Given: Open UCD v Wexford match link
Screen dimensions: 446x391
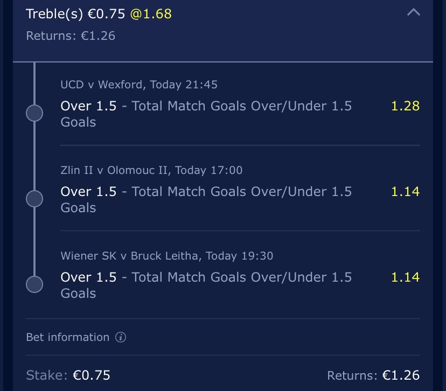Looking at the screenshot, I should [x=139, y=85].
